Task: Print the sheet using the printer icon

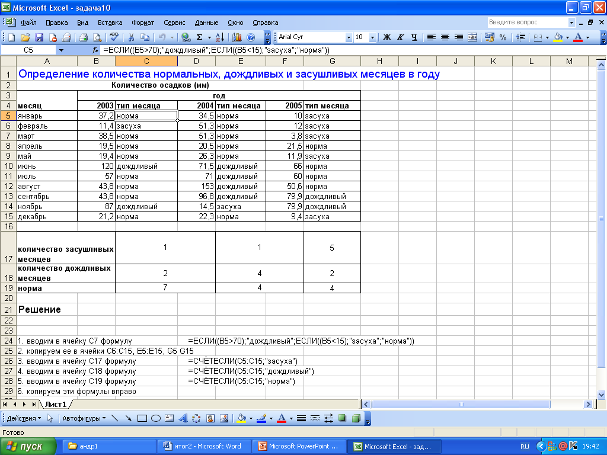Action: 83,37
